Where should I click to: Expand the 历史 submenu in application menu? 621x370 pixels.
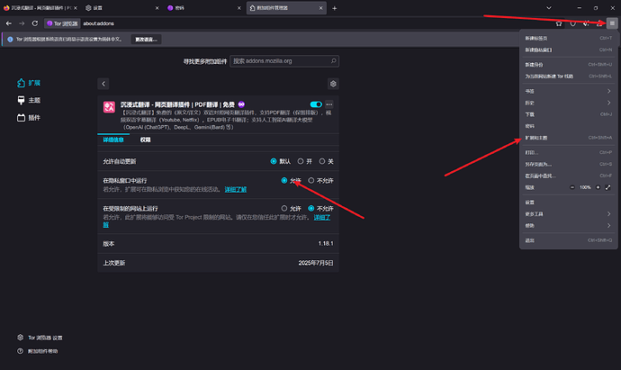[x=568, y=103]
